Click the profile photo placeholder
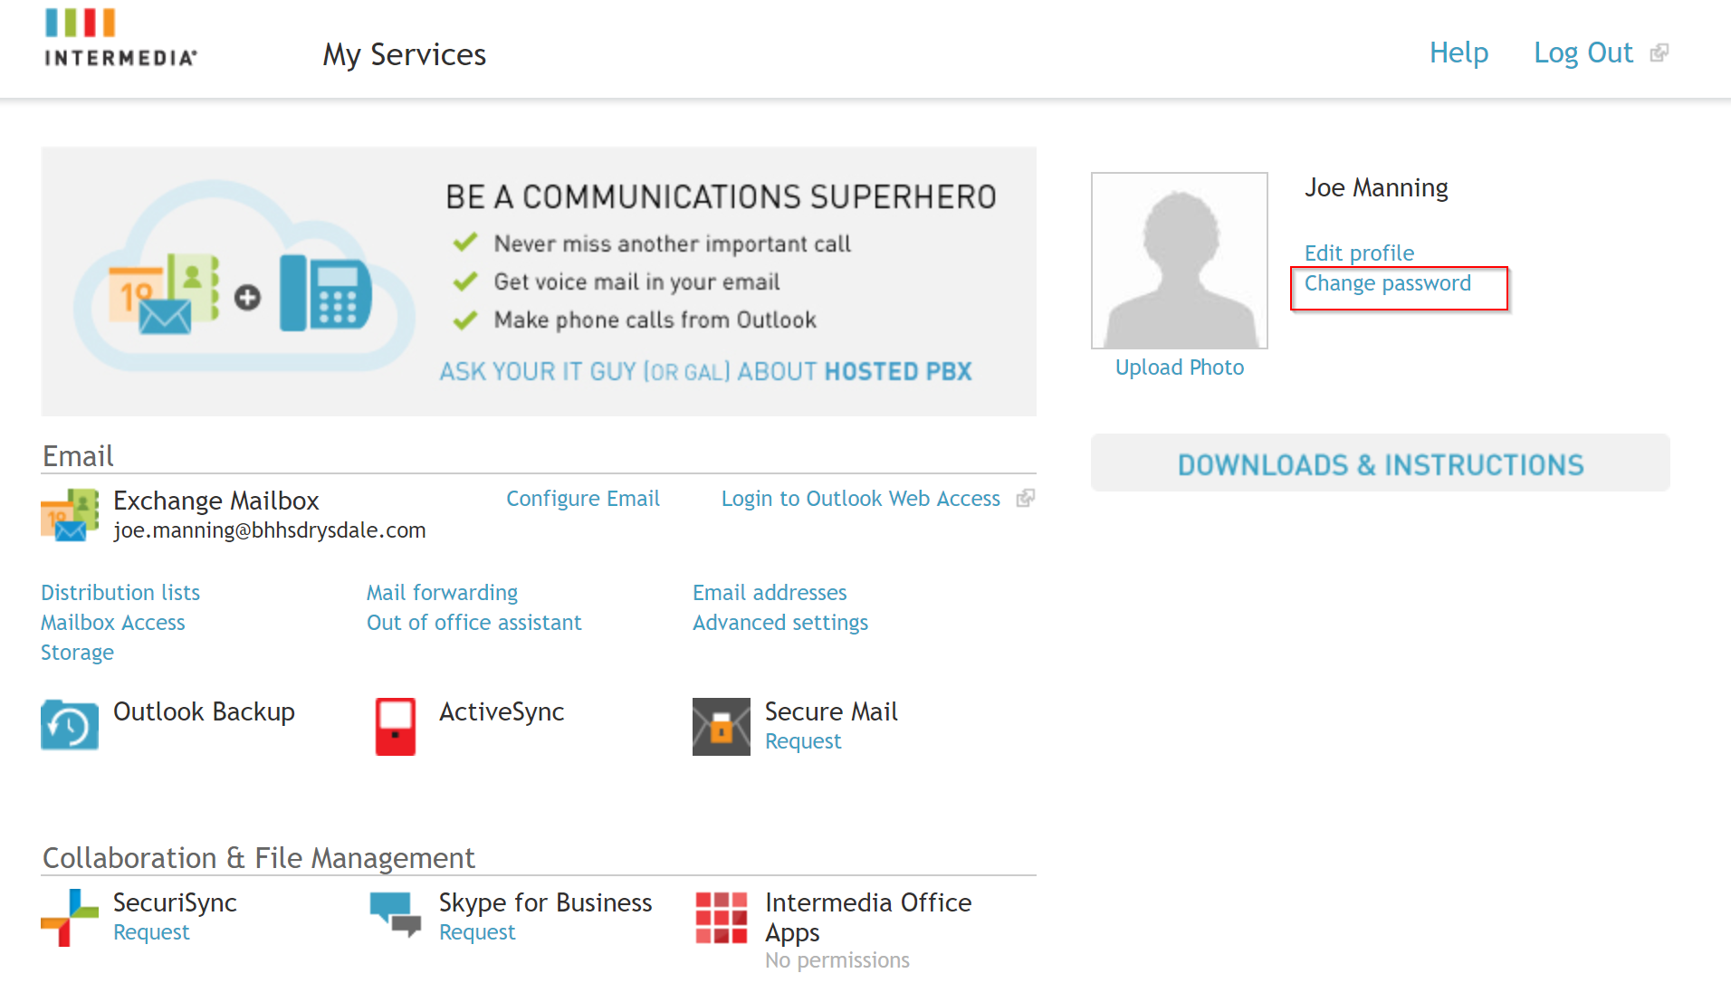 [x=1180, y=261]
